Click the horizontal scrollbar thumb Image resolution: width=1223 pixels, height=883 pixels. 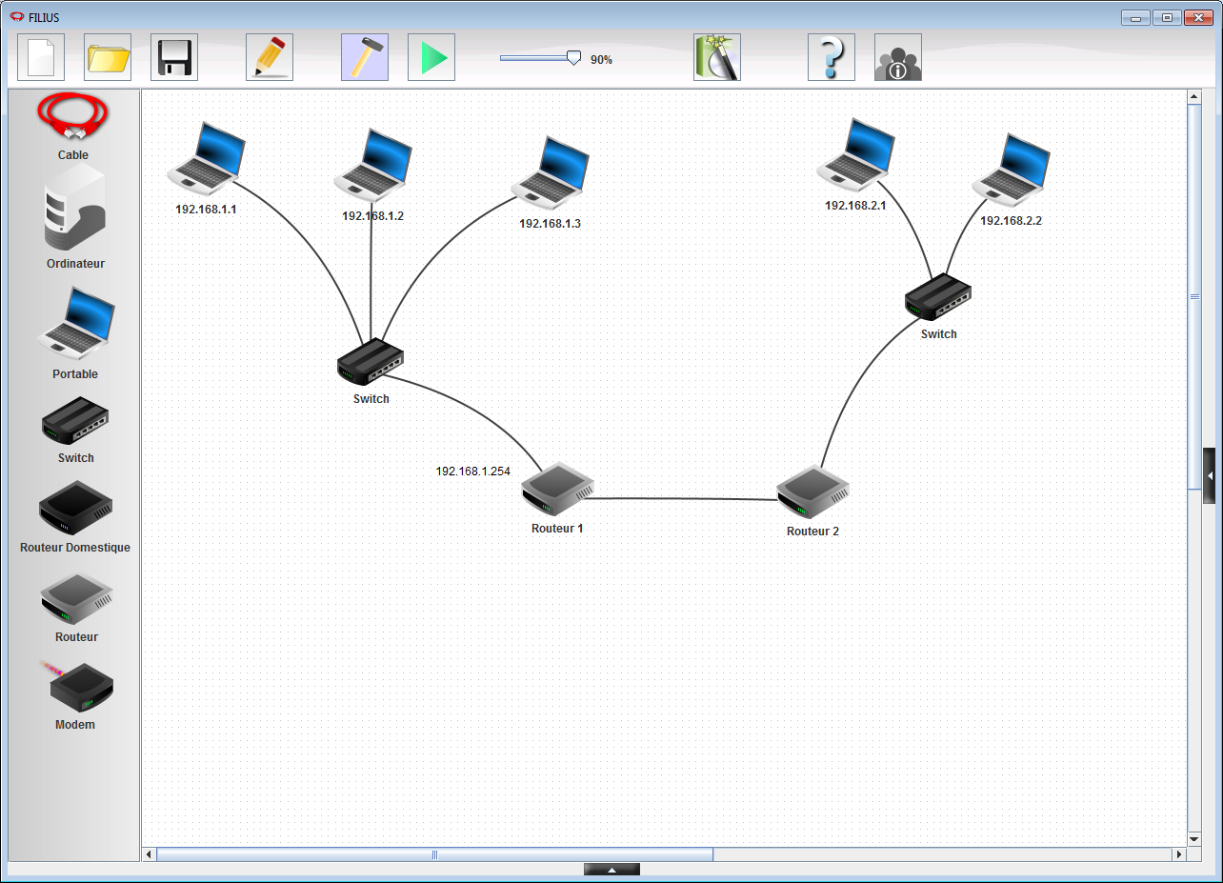[x=434, y=854]
